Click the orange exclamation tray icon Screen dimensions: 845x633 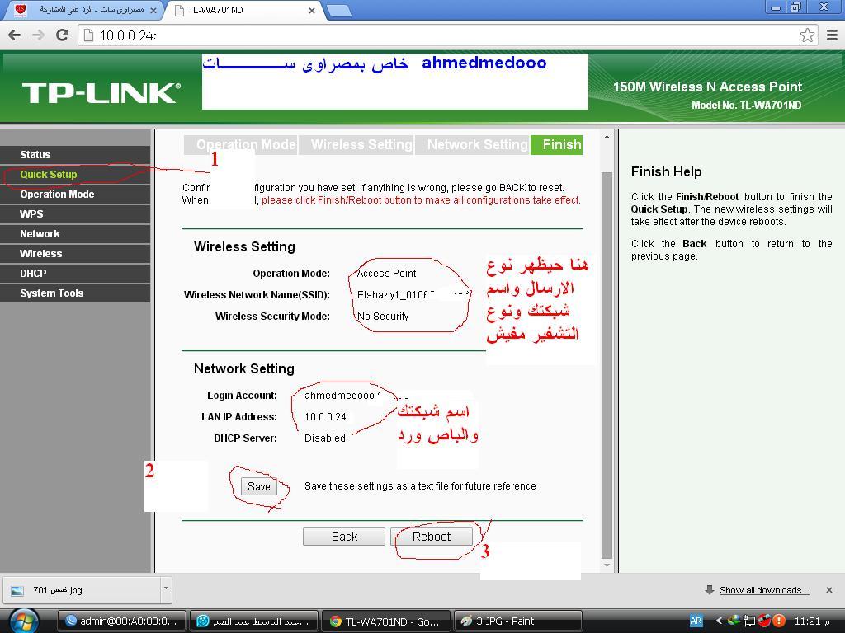click(x=778, y=621)
